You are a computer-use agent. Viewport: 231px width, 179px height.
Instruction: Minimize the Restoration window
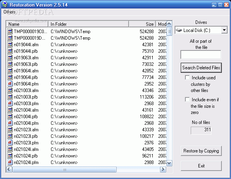(214, 5)
